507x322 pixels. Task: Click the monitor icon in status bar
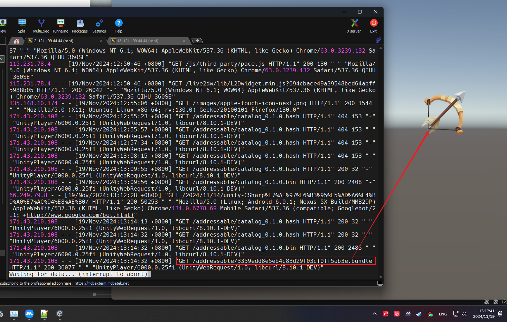coord(380,283)
